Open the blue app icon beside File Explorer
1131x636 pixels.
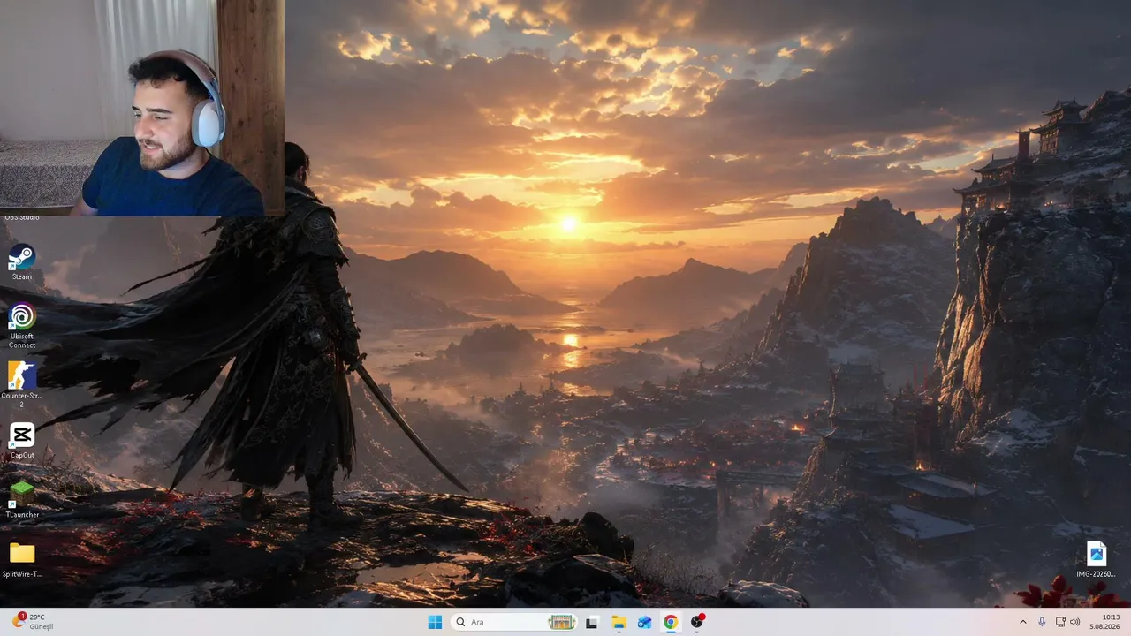coord(645,622)
